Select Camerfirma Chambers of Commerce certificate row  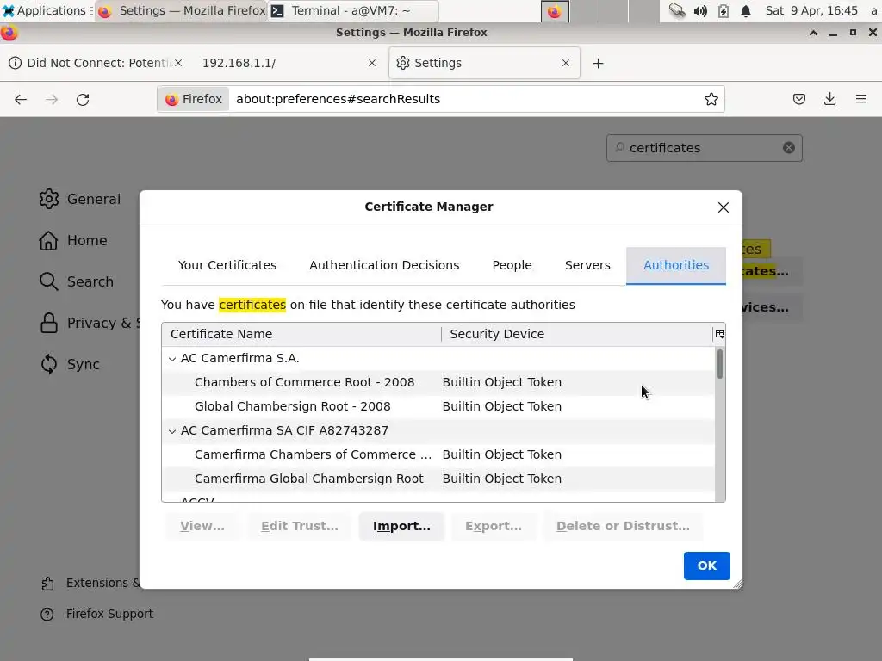click(438, 454)
